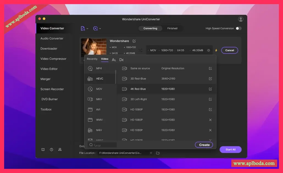The width and height of the screenshot is (283, 173).
Task: Expand the load DVD dropdown arrow
Action: click(x=100, y=29)
